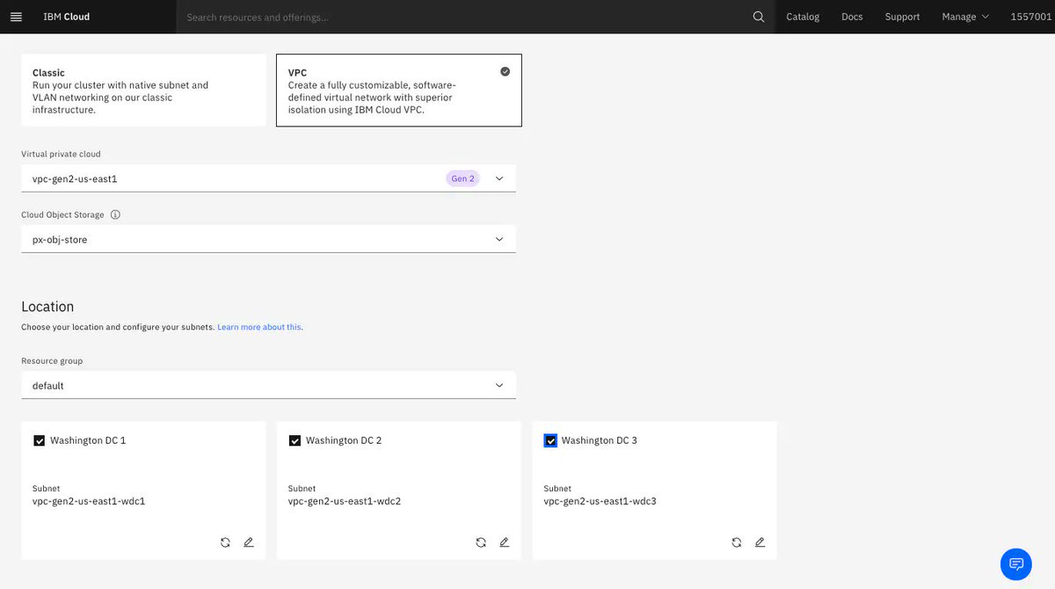Open the Catalog menu item

point(803,17)
